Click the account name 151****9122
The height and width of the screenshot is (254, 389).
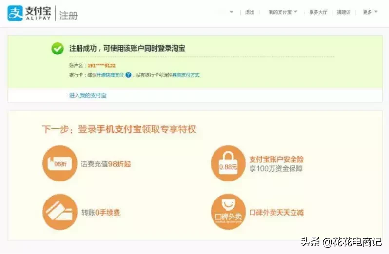pyautogui.click(x=101, y=66)
